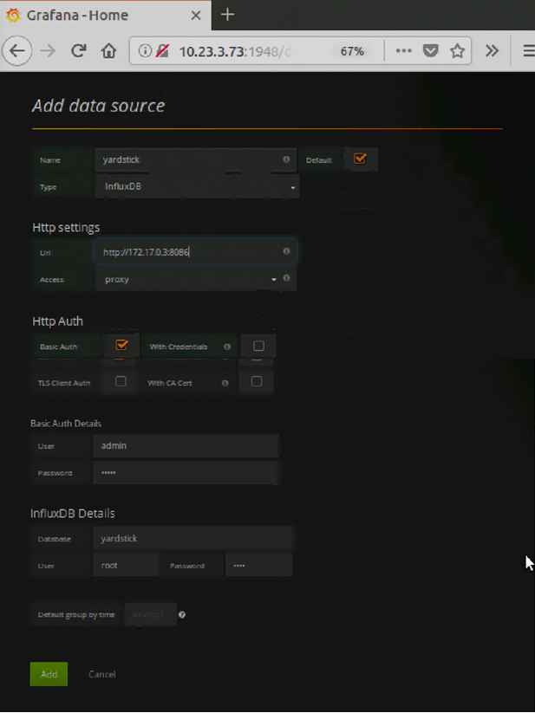The image size is (535, 713).
Task: Close the Grafana - Home tab
Action: [196, 16]
